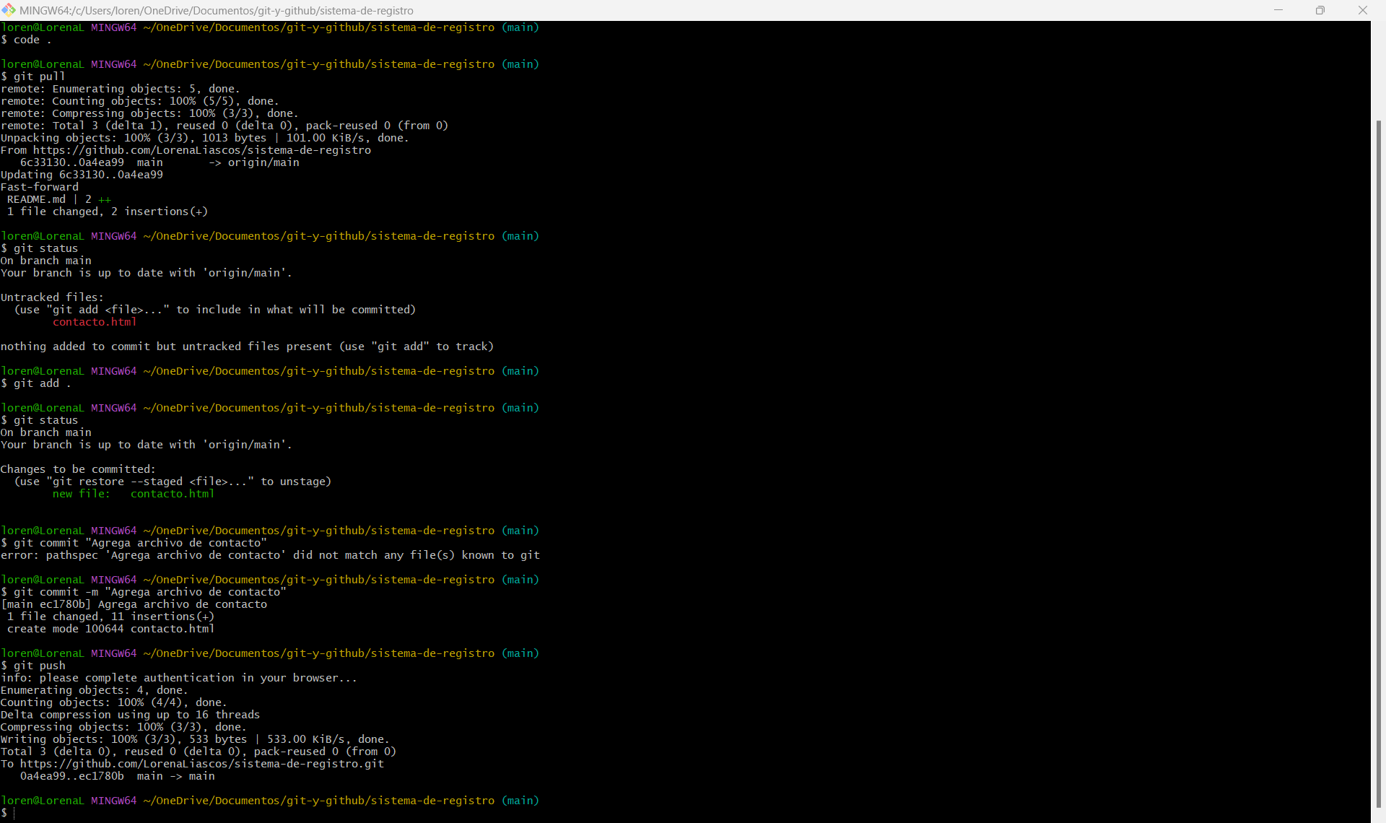Click red untracked 'contacto.html' filename

tap(95, 322)
